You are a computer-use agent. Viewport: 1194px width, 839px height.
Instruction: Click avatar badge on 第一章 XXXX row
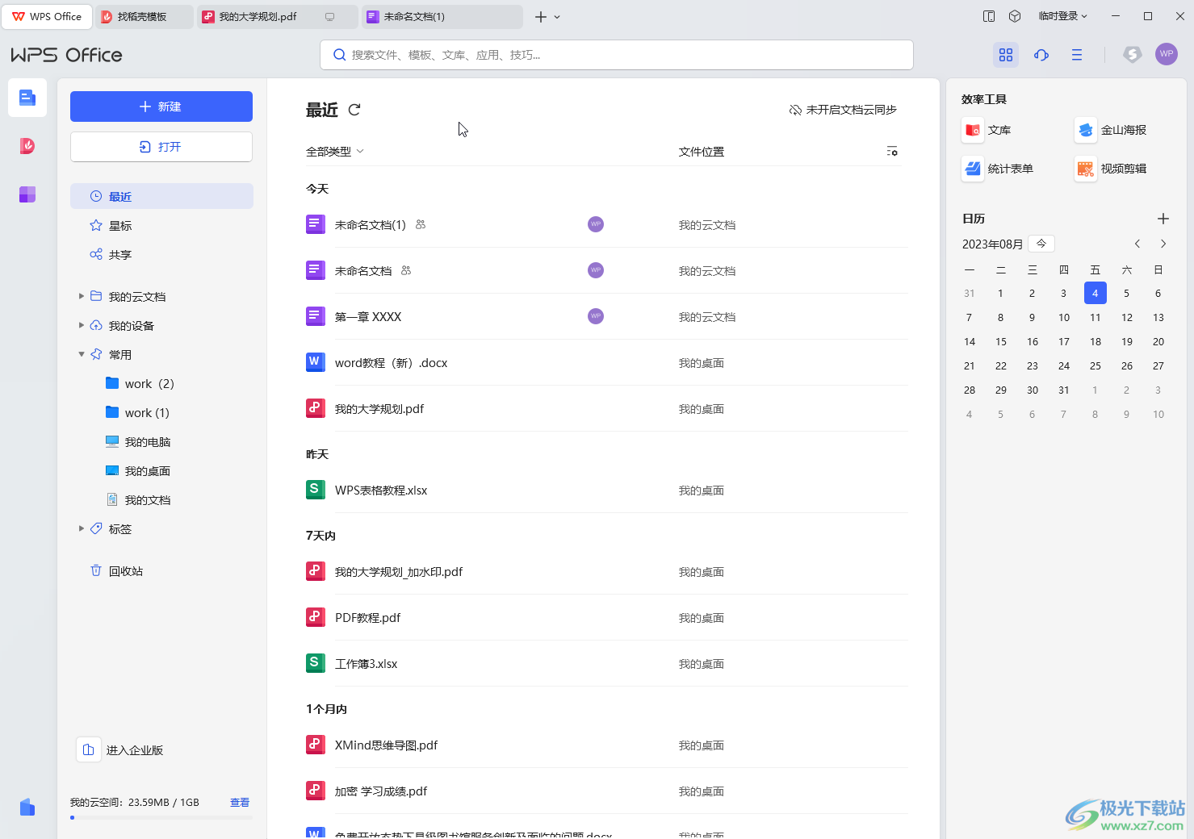[x=596, y=316]
